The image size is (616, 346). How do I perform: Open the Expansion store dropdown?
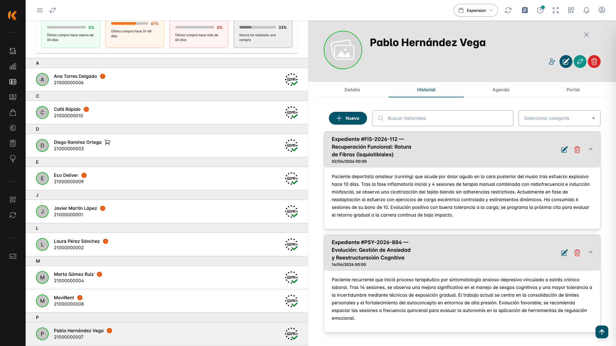[x=475, y=10]
